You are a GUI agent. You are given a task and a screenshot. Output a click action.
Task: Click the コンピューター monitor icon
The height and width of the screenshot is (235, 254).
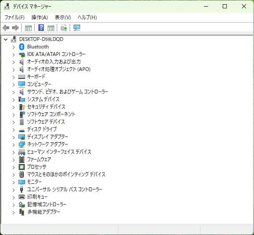click(x=22, y=84)
